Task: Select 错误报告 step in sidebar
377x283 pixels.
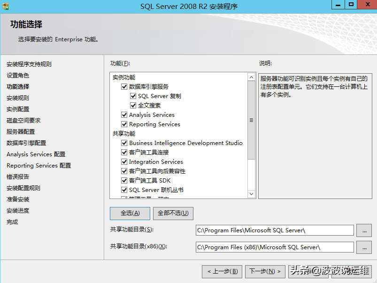Action: [17, 177]
